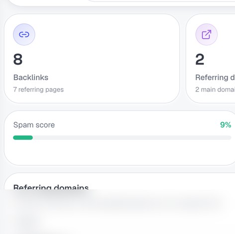Select the backlinks count number 8
The width and height of the screenshot is (235, 234).
click(x=18, y=59)
